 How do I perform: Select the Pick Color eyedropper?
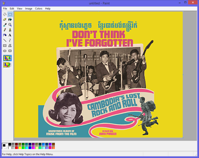(x=5, y=25)
